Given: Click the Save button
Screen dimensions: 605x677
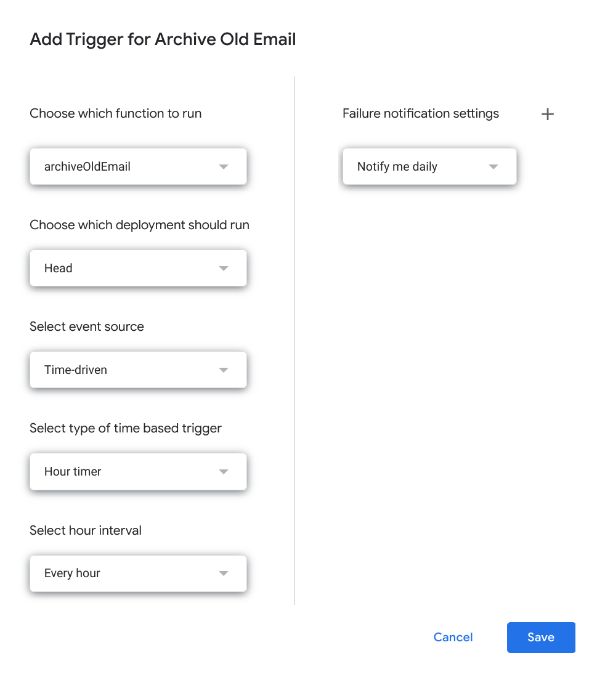Looking at the screenshot, I should click(x=540, y=637).
